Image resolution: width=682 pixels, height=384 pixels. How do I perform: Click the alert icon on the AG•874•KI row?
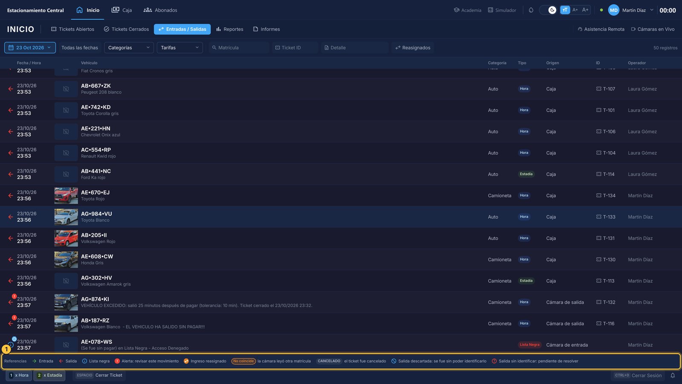(14, 297)
